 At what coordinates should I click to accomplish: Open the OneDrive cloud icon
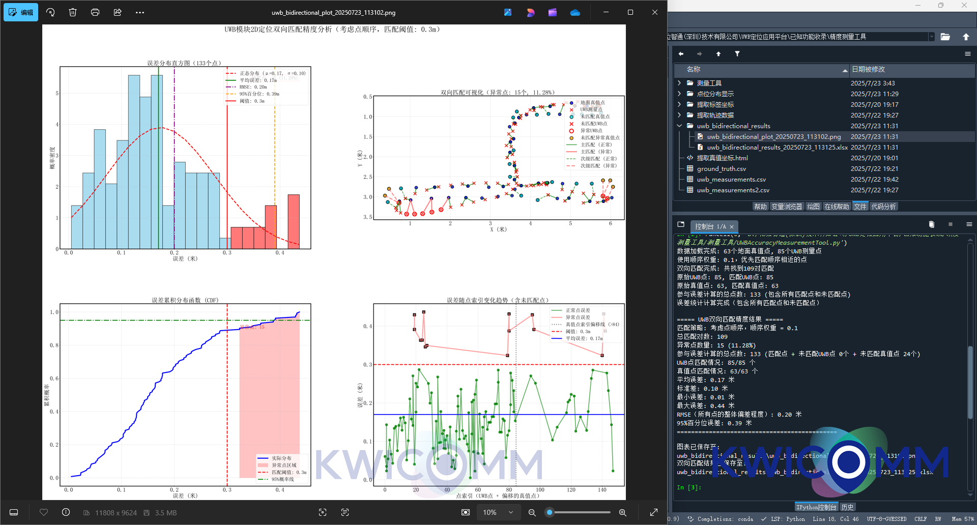coord(575,12)
